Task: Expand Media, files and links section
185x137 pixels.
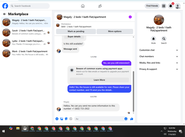Action: tap(159, 63)
